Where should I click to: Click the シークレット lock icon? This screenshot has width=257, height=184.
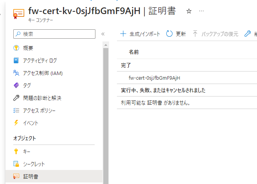[x=16, y=164]
